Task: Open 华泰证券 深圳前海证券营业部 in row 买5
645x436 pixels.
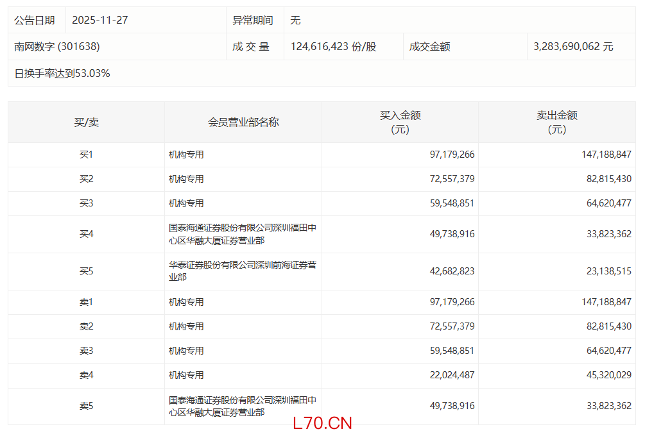Action: 242,271
